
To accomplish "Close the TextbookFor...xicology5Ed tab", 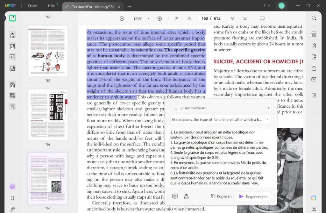I will point(119,7).
